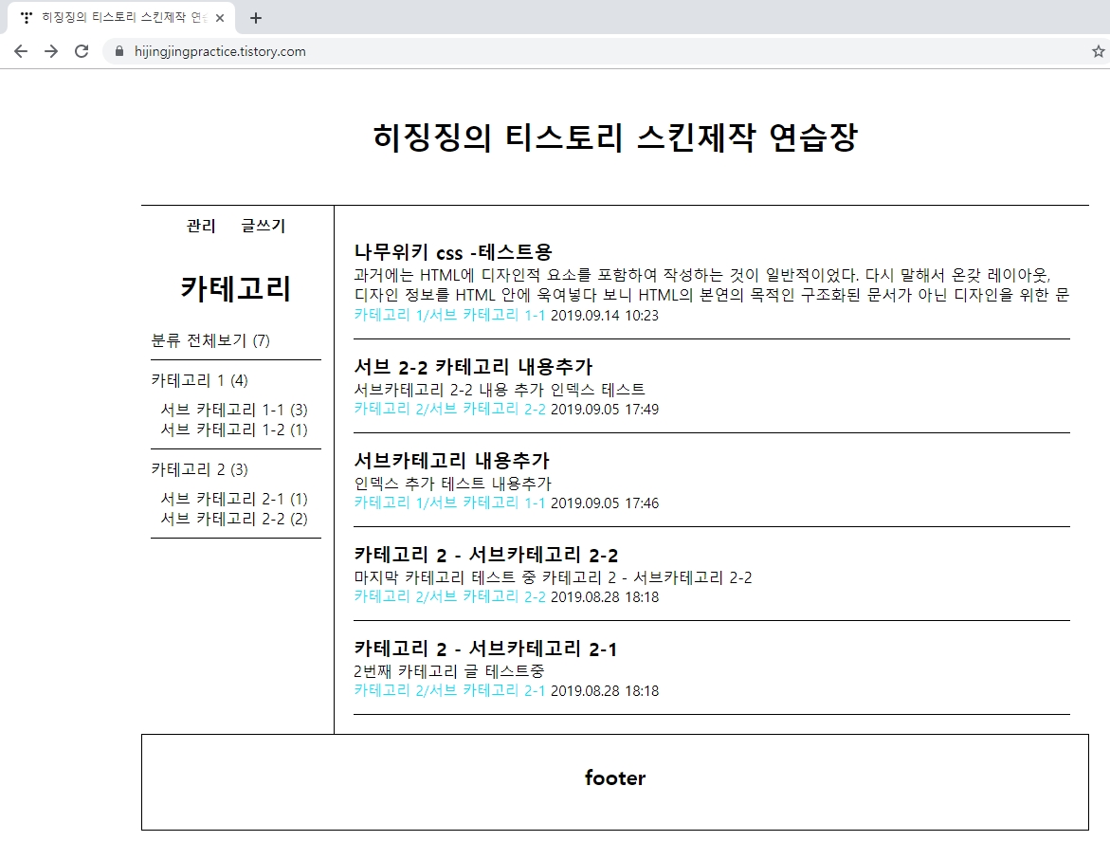
Task: Reload the page with the refresh icon
Action: (82, 51)
